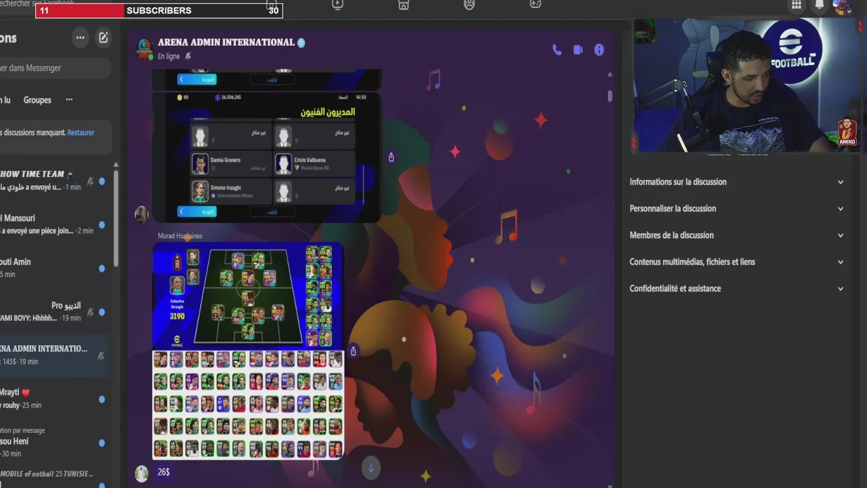This screenshot has height=488, width=867.
Task: Click the muted bell icon on ARENA ADMIN row
Action: pyautogui.click(x=101, y=355)
